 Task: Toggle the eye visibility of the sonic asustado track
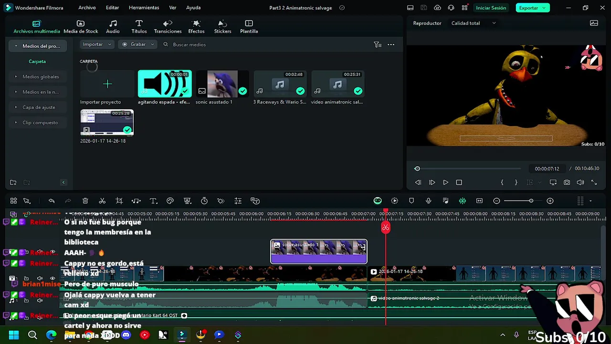pyautogui.click(x=53, y=252)
